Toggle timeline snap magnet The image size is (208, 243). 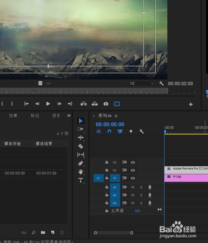(x=109, y=131)
